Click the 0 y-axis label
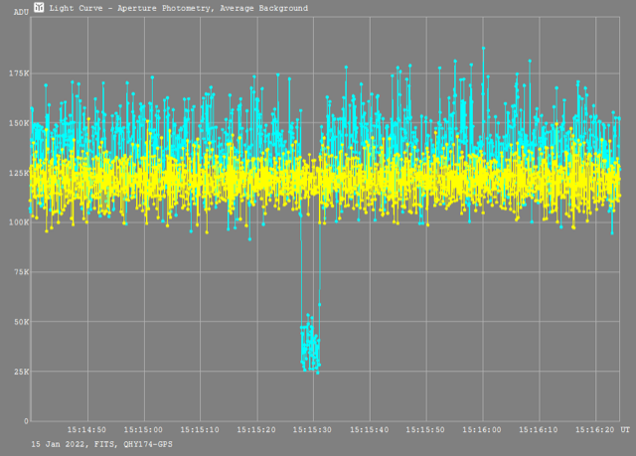This screenshot has height=456, width=636. point(27,421)
